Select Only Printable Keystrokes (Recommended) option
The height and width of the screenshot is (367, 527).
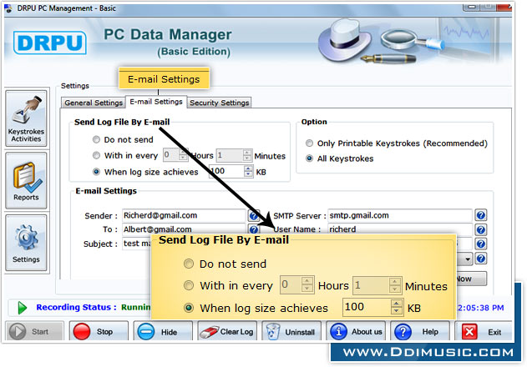[x=309, y=143]
